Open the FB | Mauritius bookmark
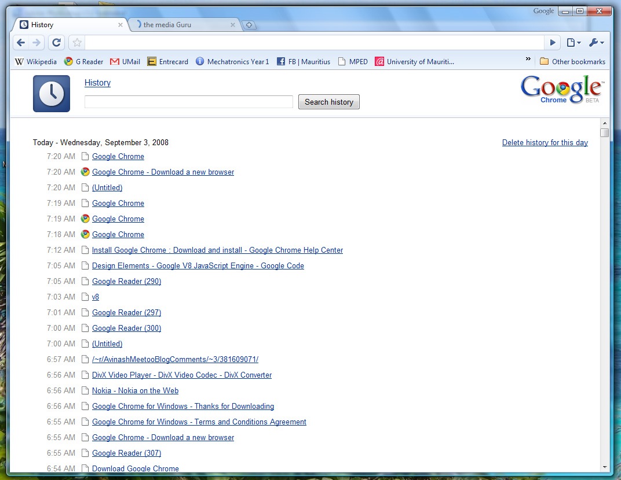621x480 pixels. (x=304, y=62)
